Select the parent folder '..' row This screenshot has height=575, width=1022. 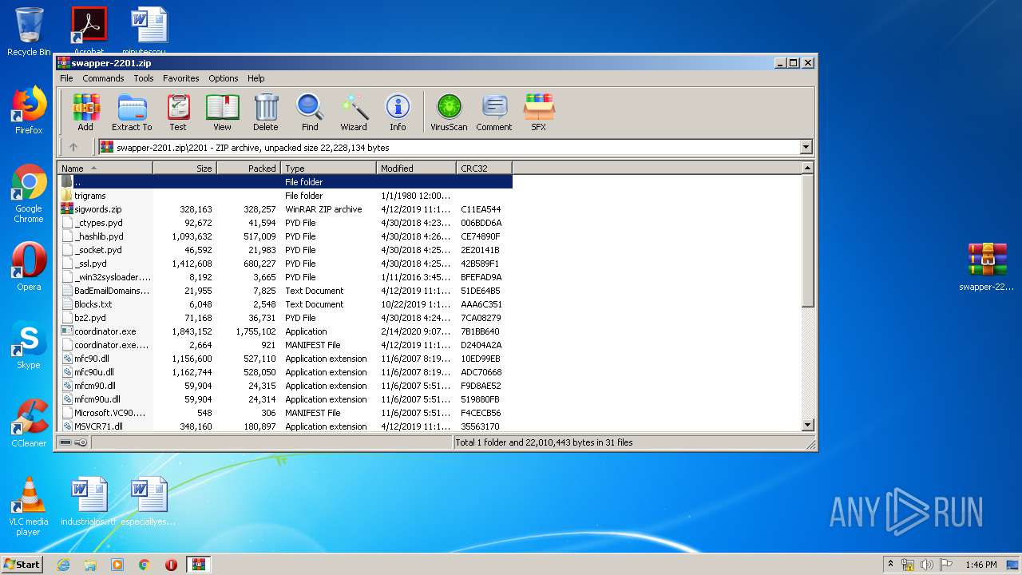pos(285,182)
